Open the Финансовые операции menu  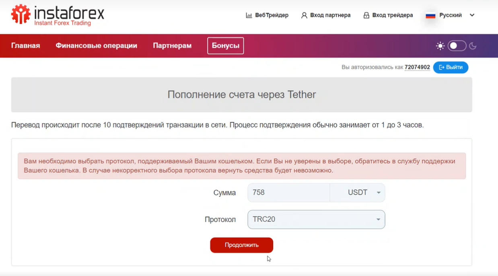point(97,46)
